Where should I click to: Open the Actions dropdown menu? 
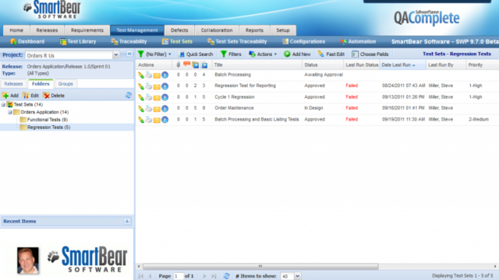[x=263, y=54]
